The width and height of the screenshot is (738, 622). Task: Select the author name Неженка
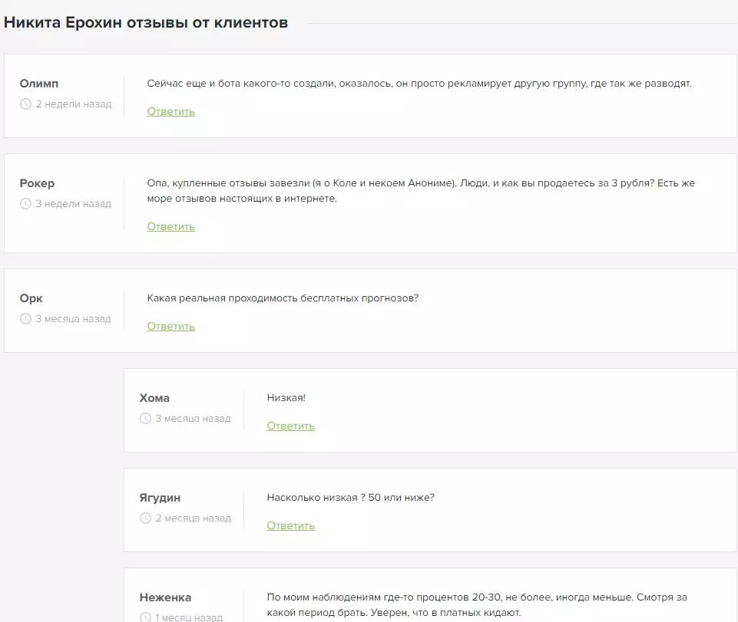click(x=165, y=597)
